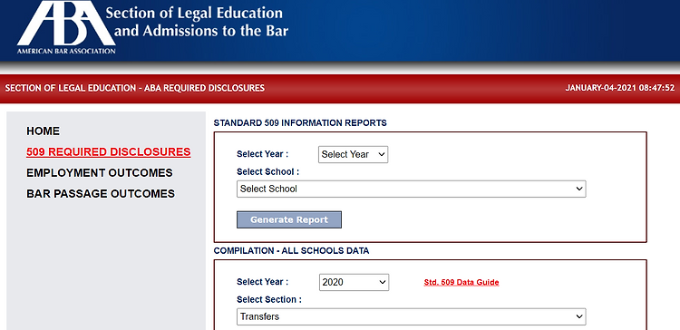Screen dimensions: 680x330
Task: Click the 'Select School :' label
Action: (268, 171)
